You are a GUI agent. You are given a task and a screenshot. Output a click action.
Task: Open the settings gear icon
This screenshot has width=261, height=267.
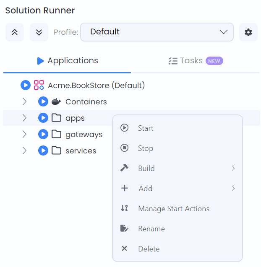click(x=248, y=32)
